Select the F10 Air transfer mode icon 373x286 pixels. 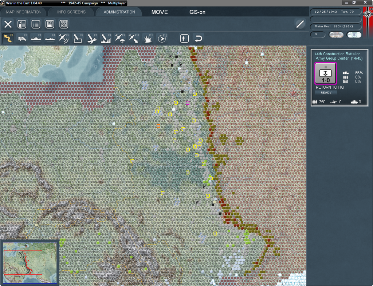[x=133, y=39]
